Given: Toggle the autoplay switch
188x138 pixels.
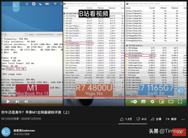Looking at the screenshot, I should click(134, 102).
